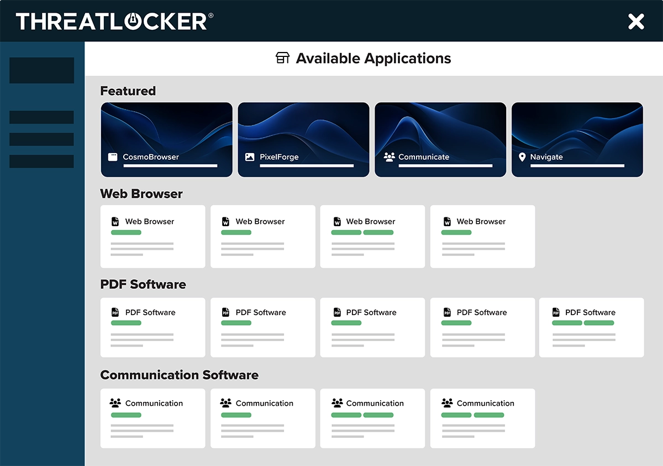Open the CosmoBrowser featured card
663x466 pixels.
click(x=166, y=140)
